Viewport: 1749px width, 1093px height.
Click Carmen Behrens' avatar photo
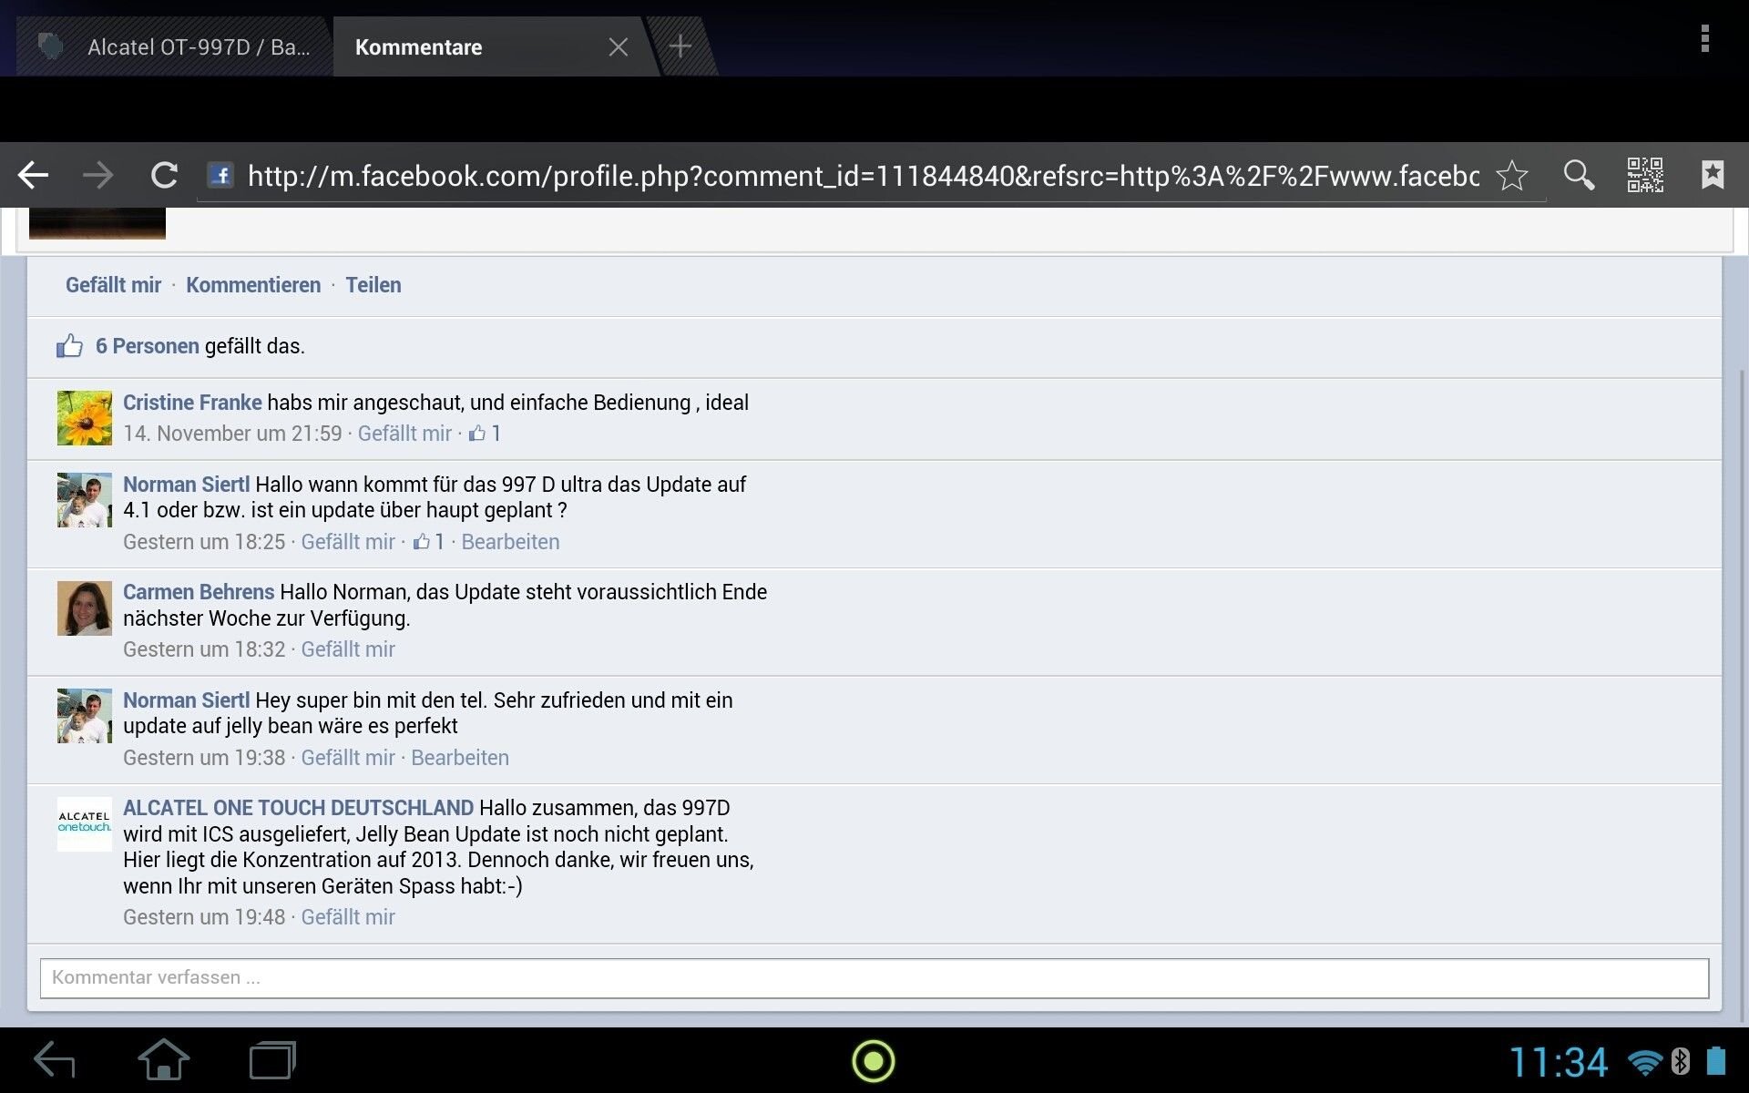click(x=85, y=608)
